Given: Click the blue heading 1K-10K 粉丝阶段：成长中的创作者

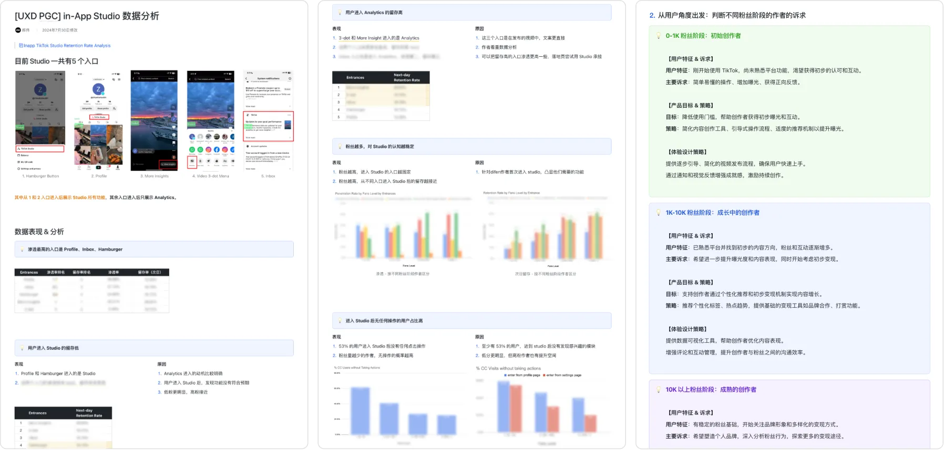Looking at the screenshot, I should pyautogui.click(x=712, y=213).
